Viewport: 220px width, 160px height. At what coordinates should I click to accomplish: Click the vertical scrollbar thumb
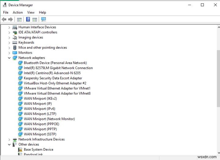(x=218, y=78)
